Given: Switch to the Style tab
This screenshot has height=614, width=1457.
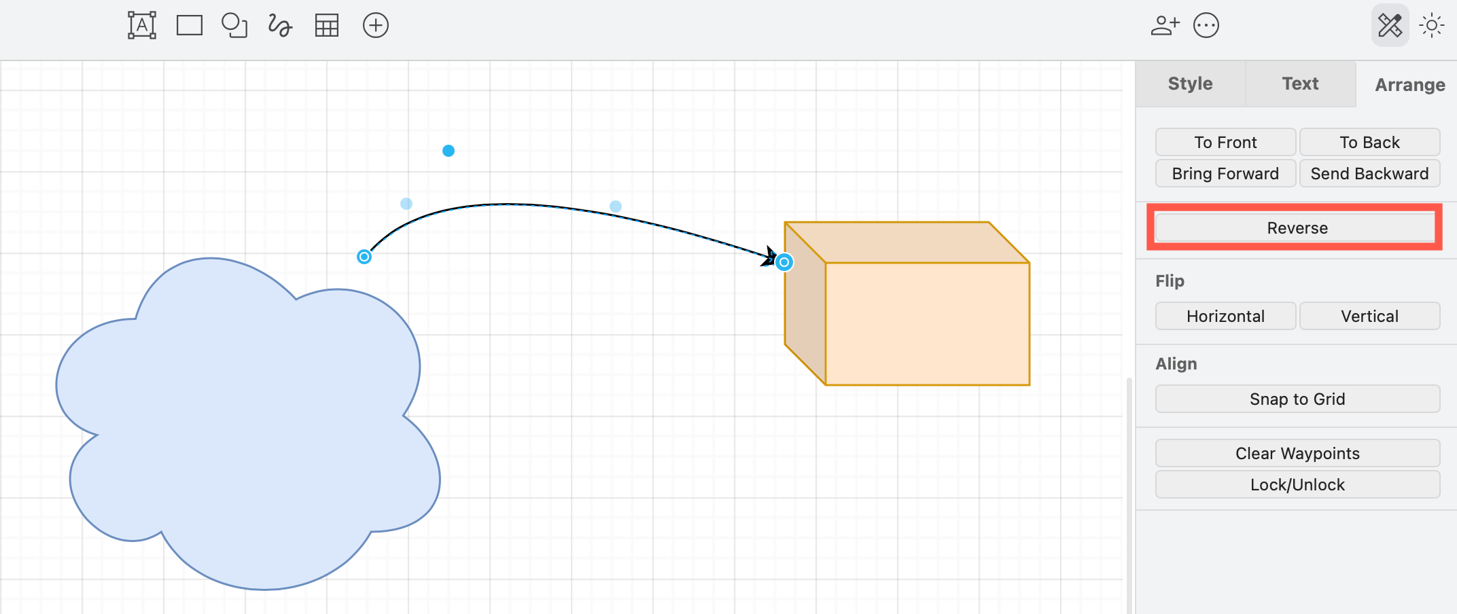Looking at the screenshot, I should [1190, 84].
